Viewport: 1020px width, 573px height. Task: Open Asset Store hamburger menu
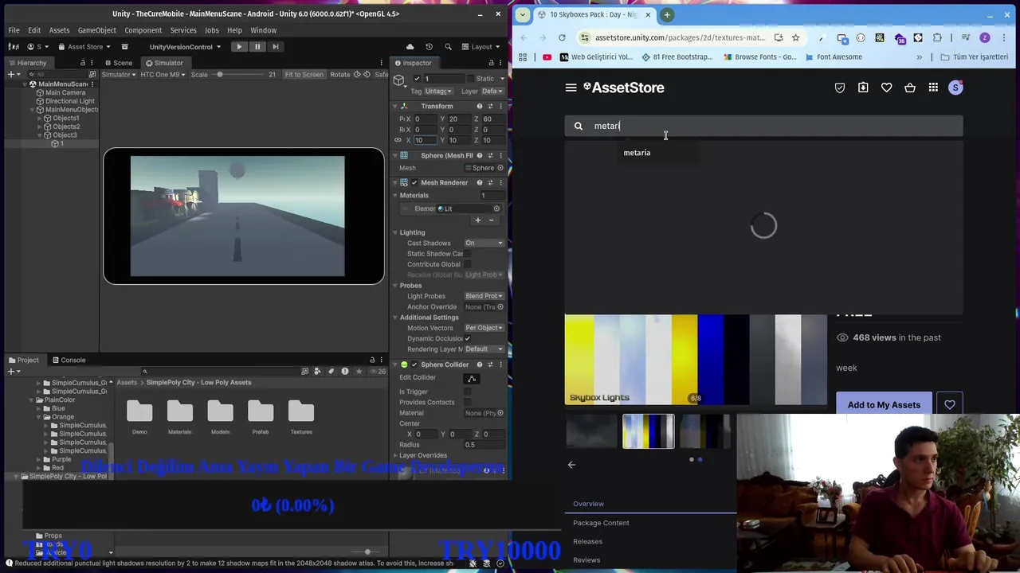tap(571, 88)
